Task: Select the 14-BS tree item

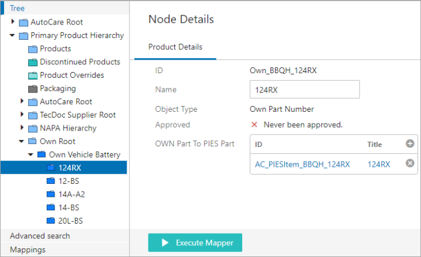Action: click(69, 208)
